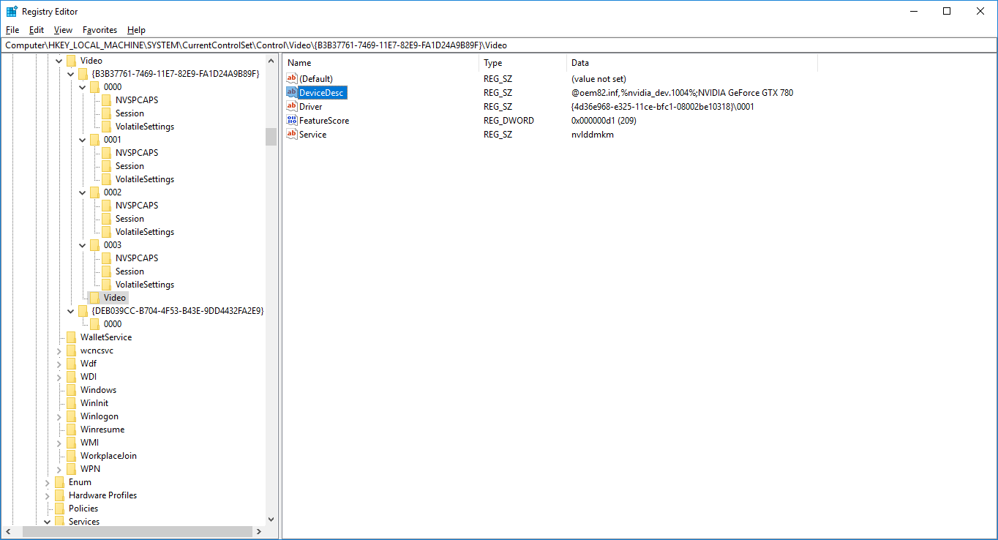
Task: Sort values by Type column header
Action: [x=522, y=63]
